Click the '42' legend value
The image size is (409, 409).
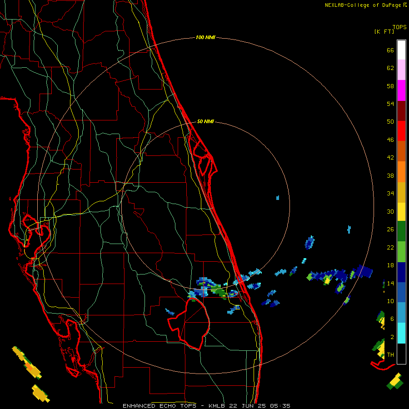tap(390, 158)
